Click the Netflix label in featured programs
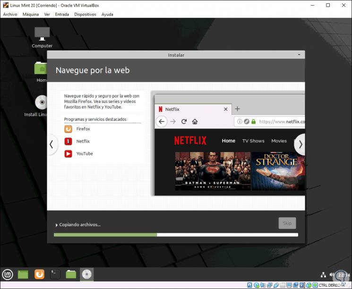The height and width of the screenshot is (289, 352). point(83,141)
